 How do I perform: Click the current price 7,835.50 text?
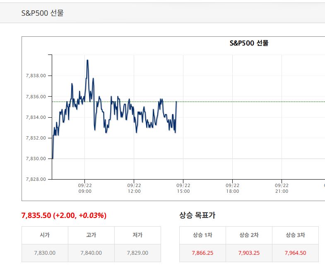click(36, 216)
